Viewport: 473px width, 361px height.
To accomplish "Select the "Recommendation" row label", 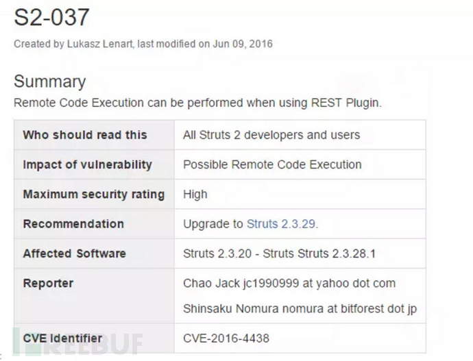I will (x=73, y=224).
